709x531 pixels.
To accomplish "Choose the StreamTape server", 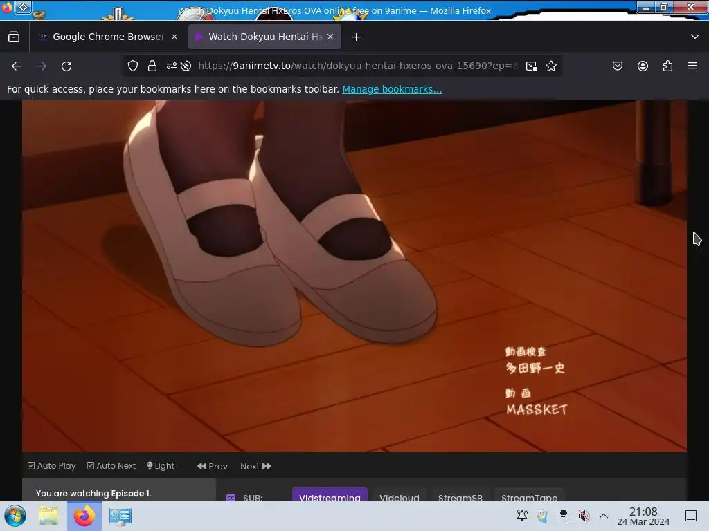I will pos(529,494).
